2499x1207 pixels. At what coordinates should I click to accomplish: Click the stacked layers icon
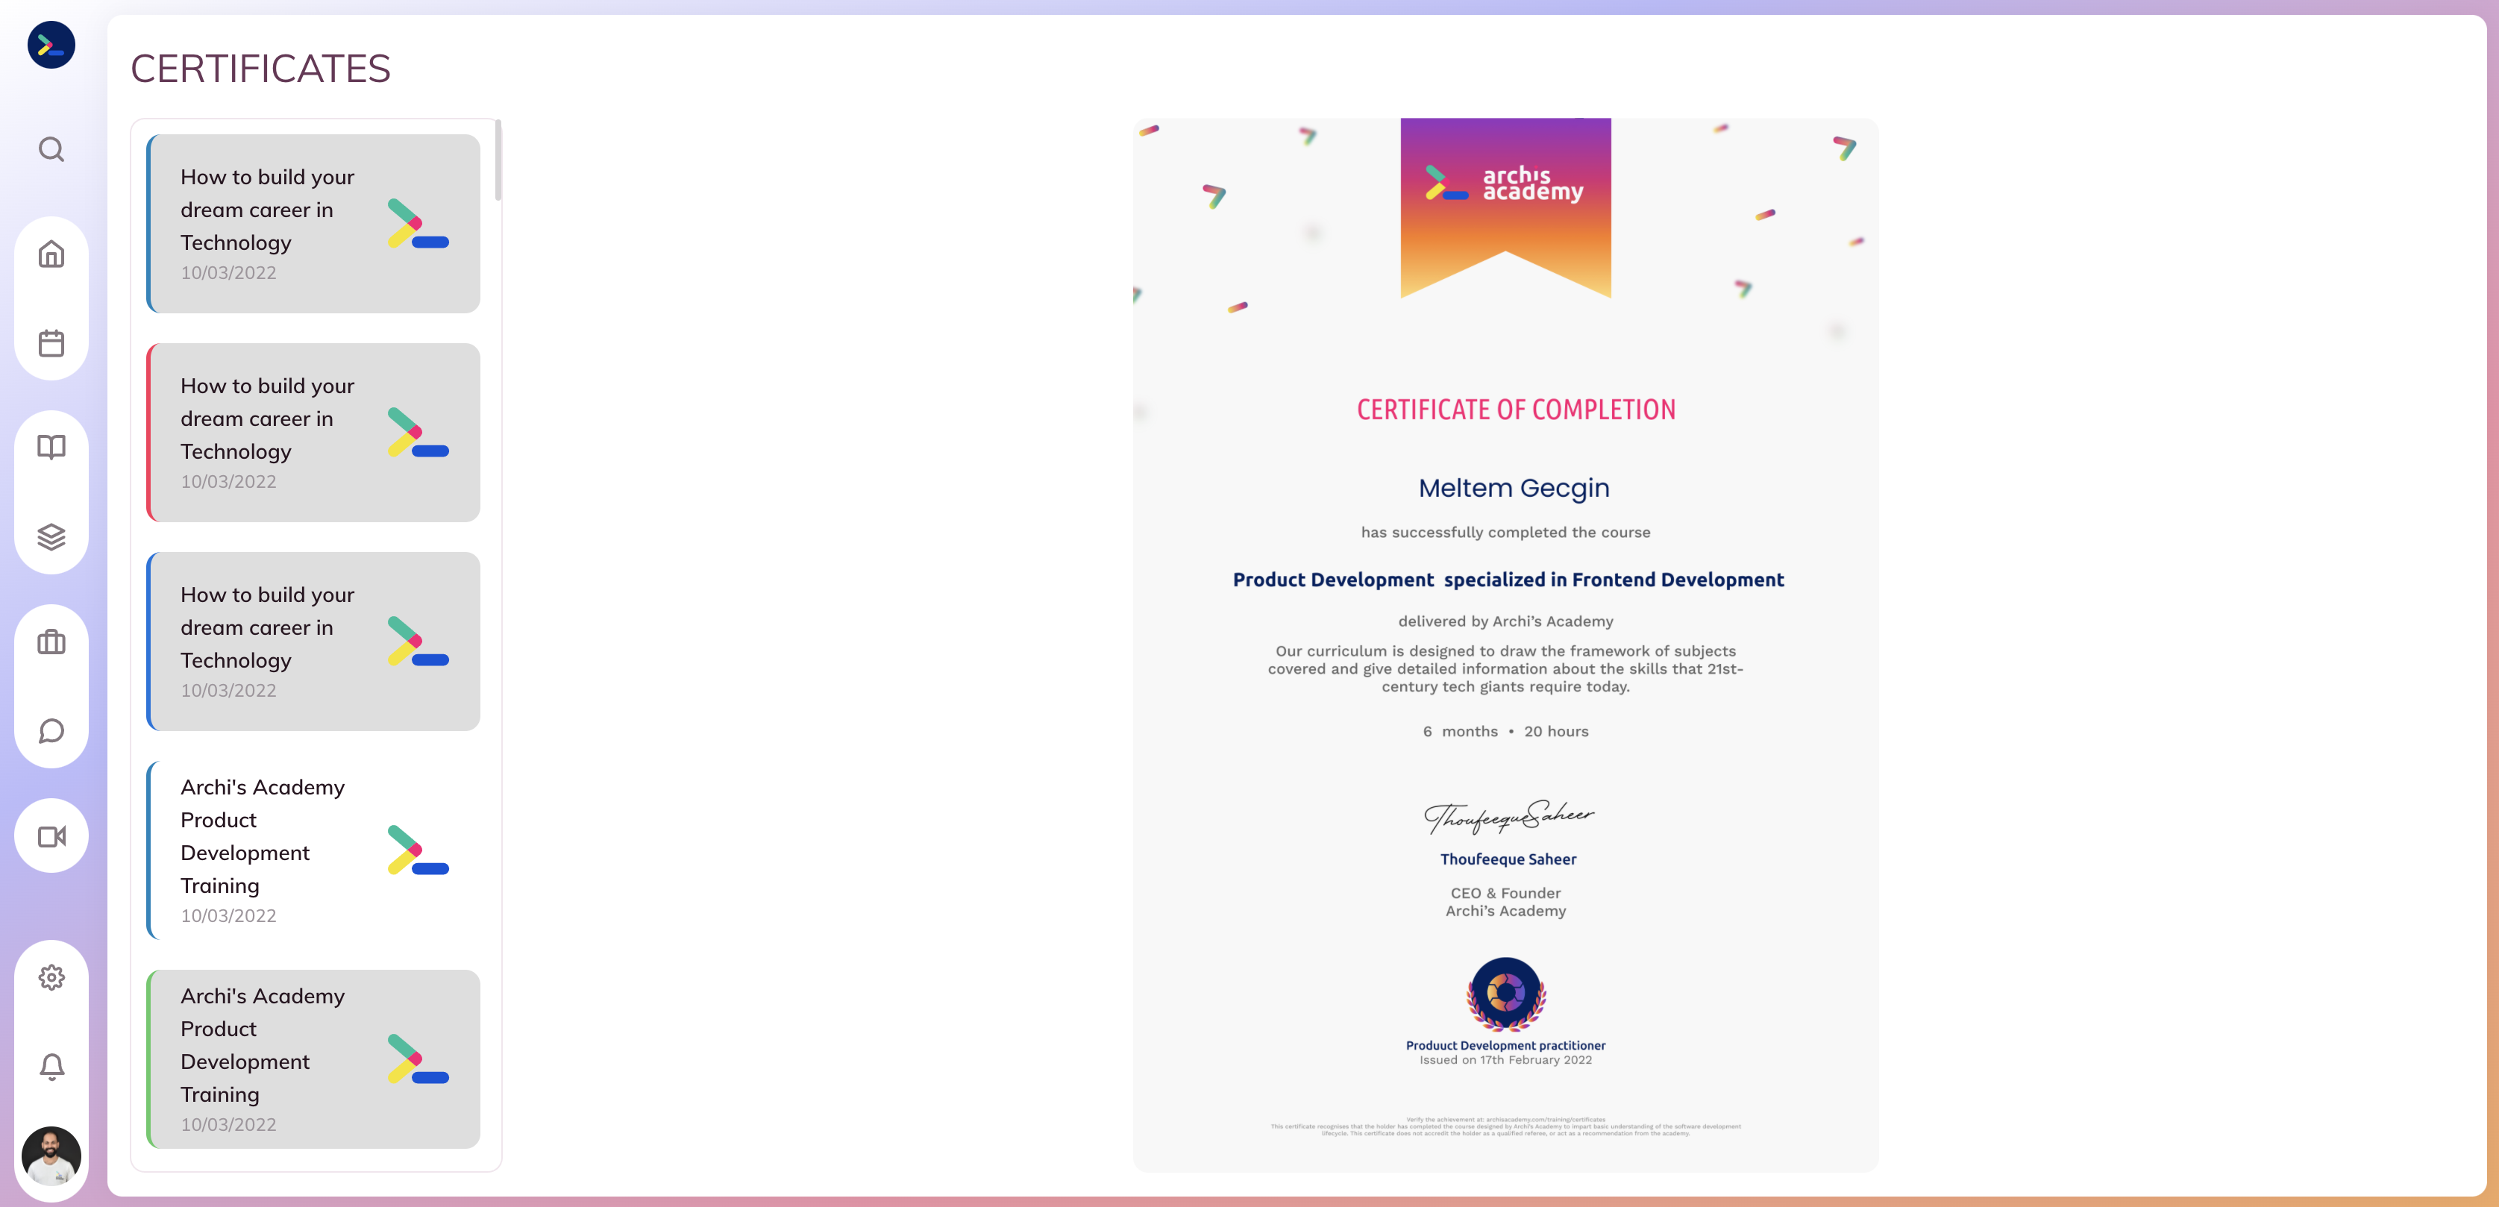(51, 536)
